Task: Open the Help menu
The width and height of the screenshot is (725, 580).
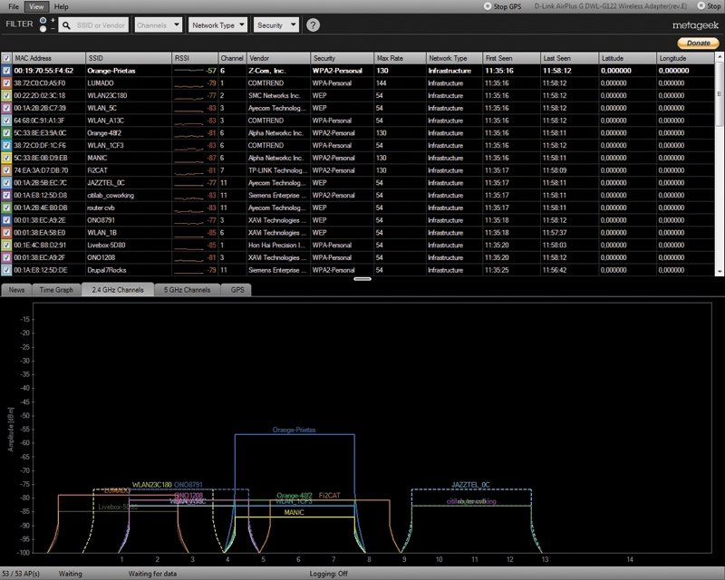Action: [x=61, y=6]
